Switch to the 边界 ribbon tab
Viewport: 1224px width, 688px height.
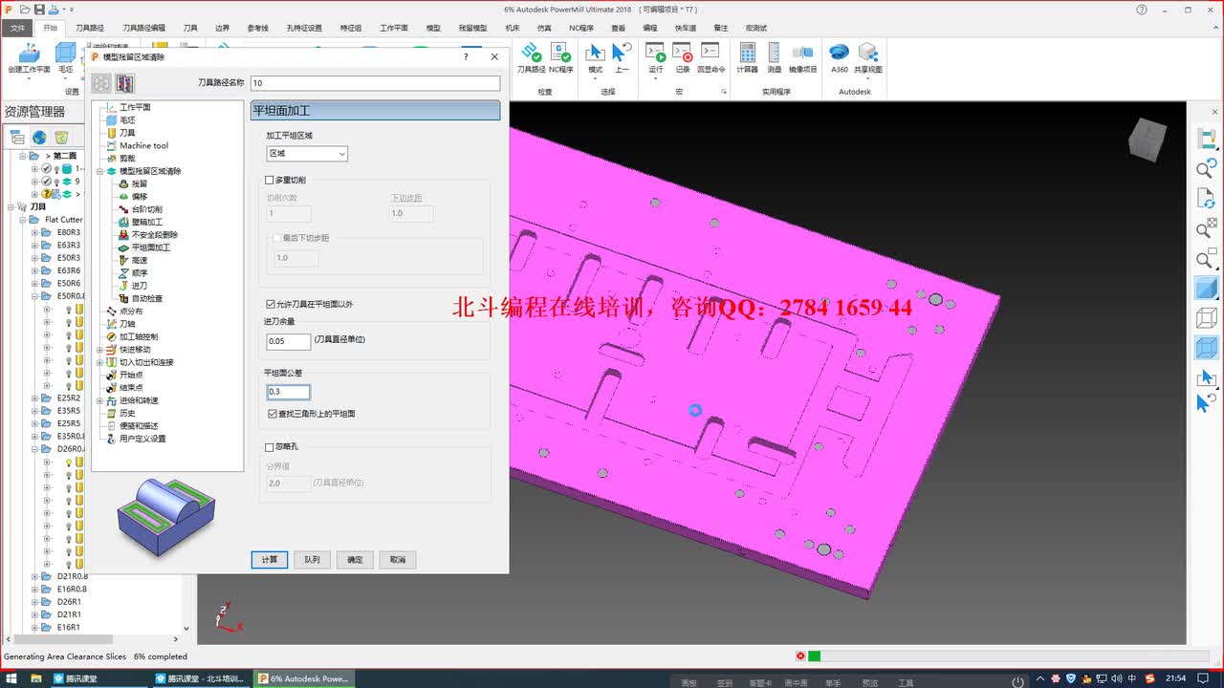point(222,28)
